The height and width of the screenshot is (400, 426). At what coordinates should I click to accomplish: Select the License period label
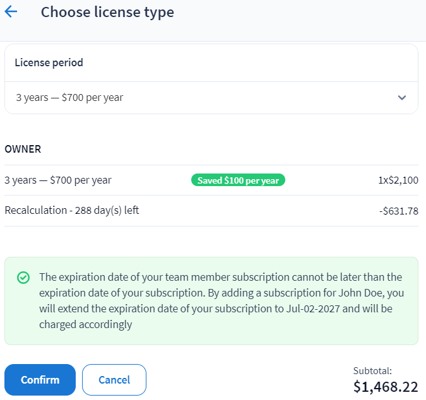(49, 62)
